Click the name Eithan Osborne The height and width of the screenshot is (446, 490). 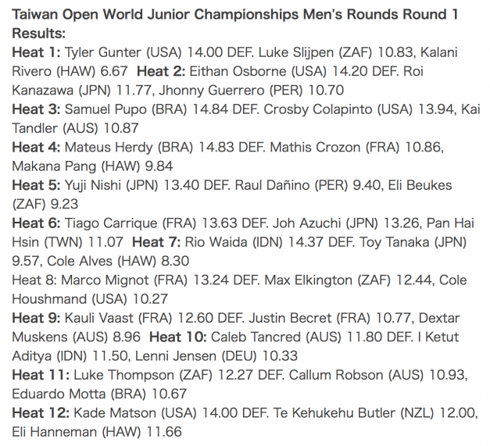click(x=238, y=72)
